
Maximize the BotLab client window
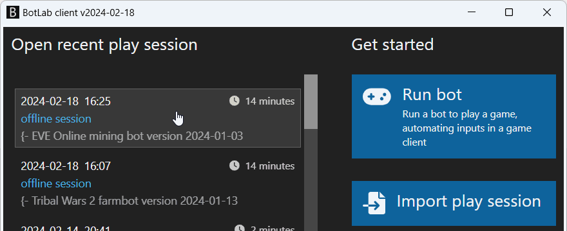(509, 13)
